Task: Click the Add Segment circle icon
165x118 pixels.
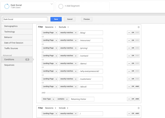Action: click(x=61, y=6)
